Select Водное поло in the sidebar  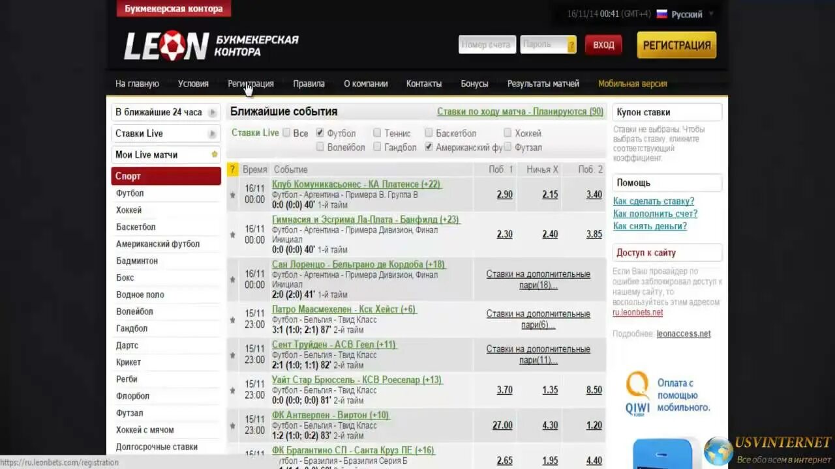(x=140, y=294)
